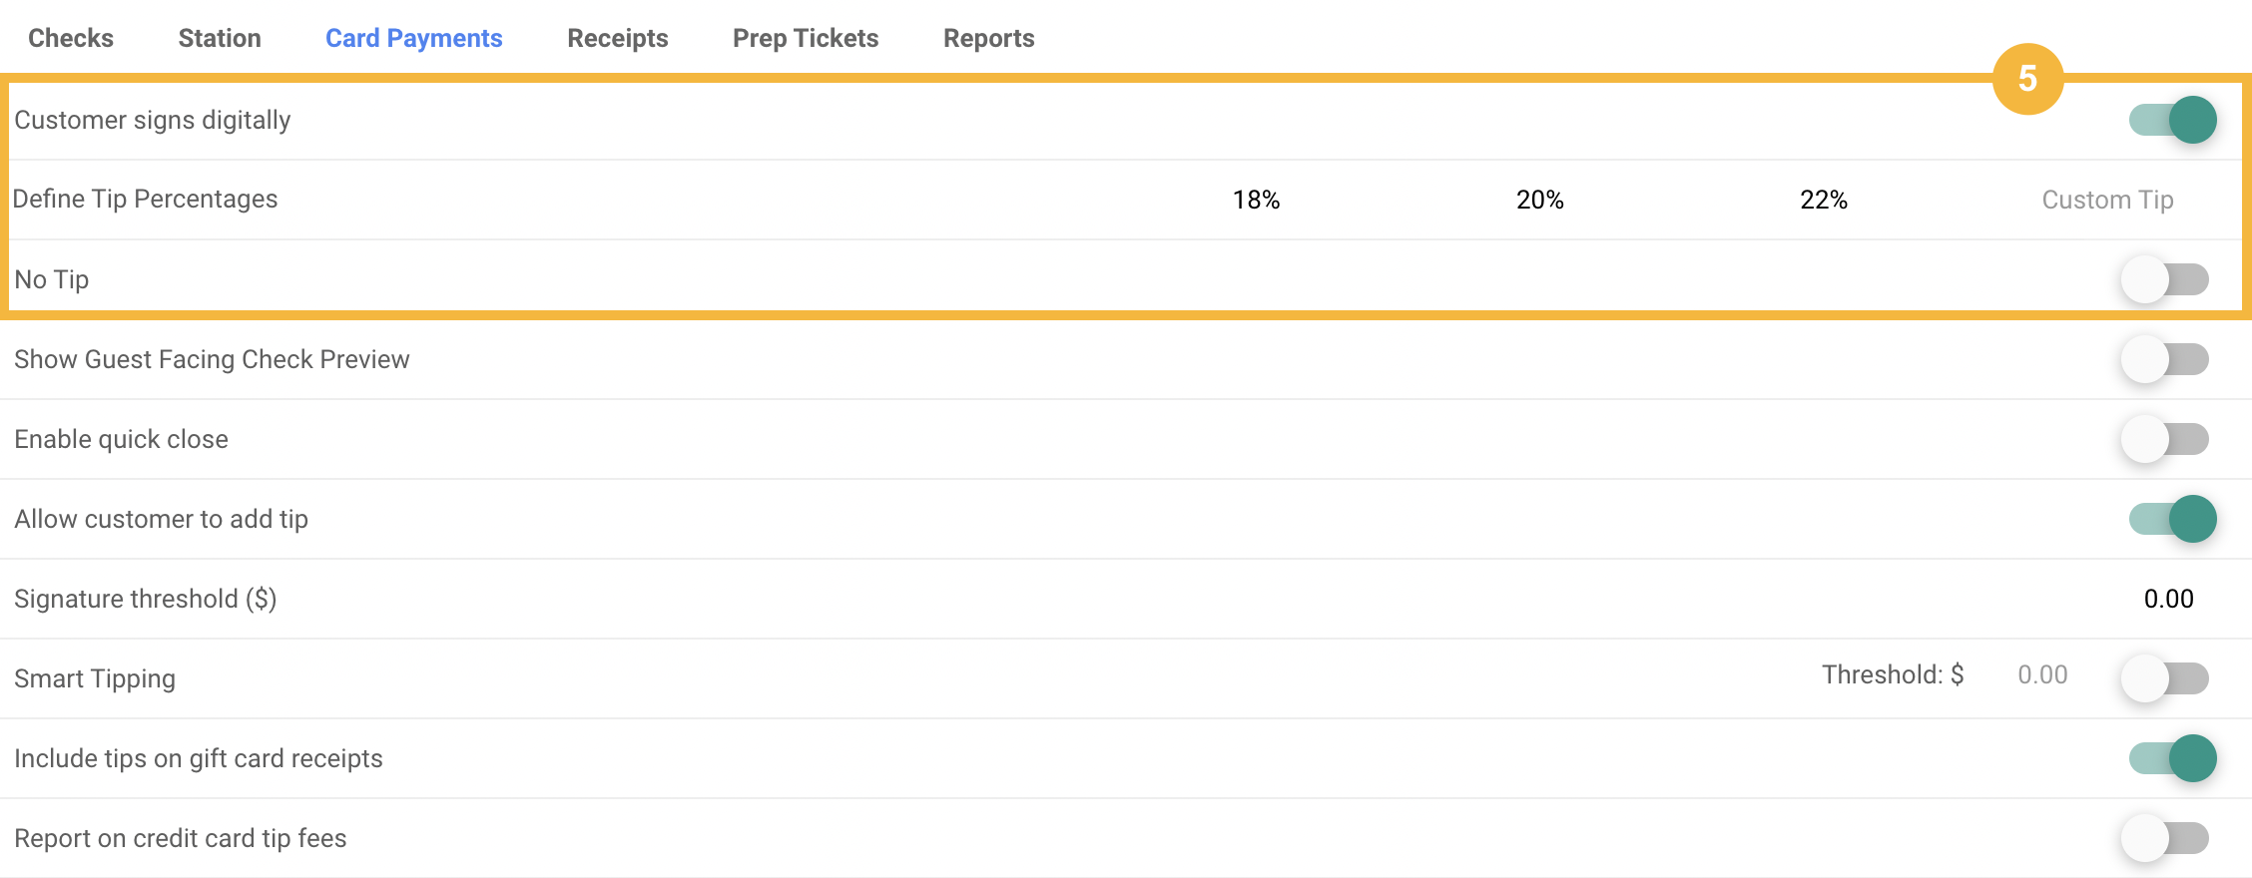2252x878 pixels.
Task: Switch to the Station tab
Action: click(220, 38)
